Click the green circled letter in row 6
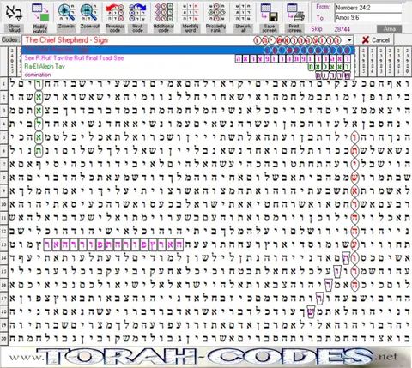The height and width of the screenshot is (368, 412). (x=39, y=150)
